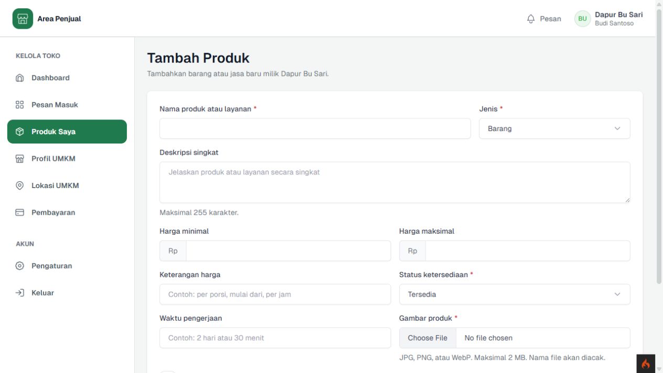Click the 'Budi Santoso' user name

[x=614, y=24]
